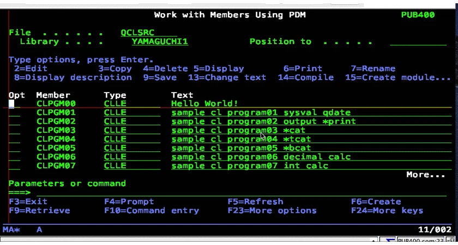Click the cursor position 11/002 indicator
458x245 pixels.
(435, 230)
